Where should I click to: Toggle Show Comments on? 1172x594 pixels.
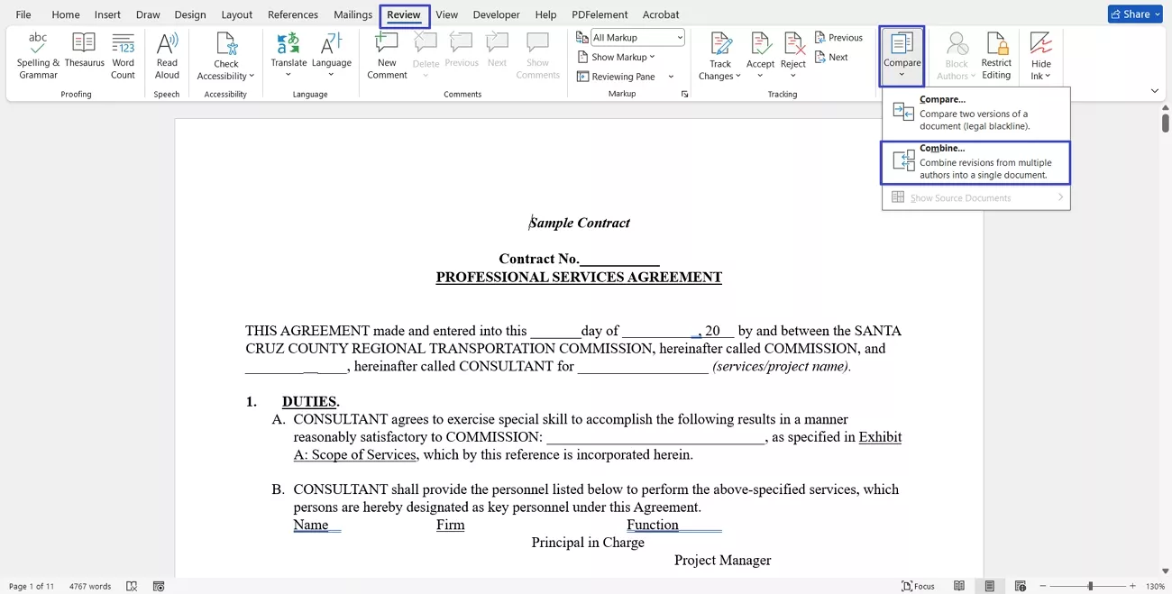(537, 54)
